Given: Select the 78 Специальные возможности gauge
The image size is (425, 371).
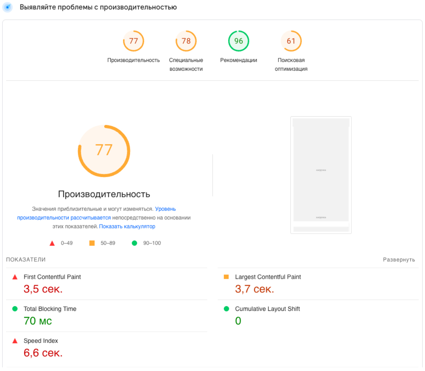Looking at the screenshot, I should [186, 41].
